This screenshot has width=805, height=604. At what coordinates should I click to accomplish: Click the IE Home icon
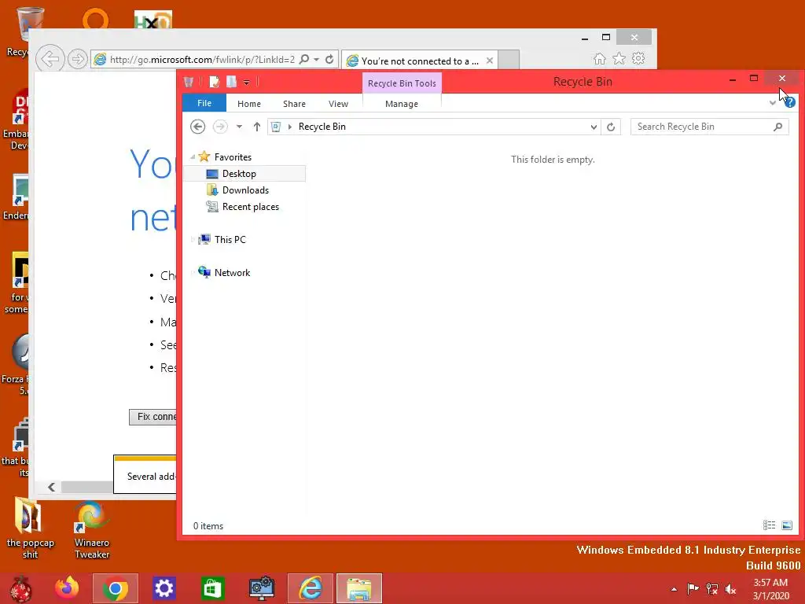point(599,58)
